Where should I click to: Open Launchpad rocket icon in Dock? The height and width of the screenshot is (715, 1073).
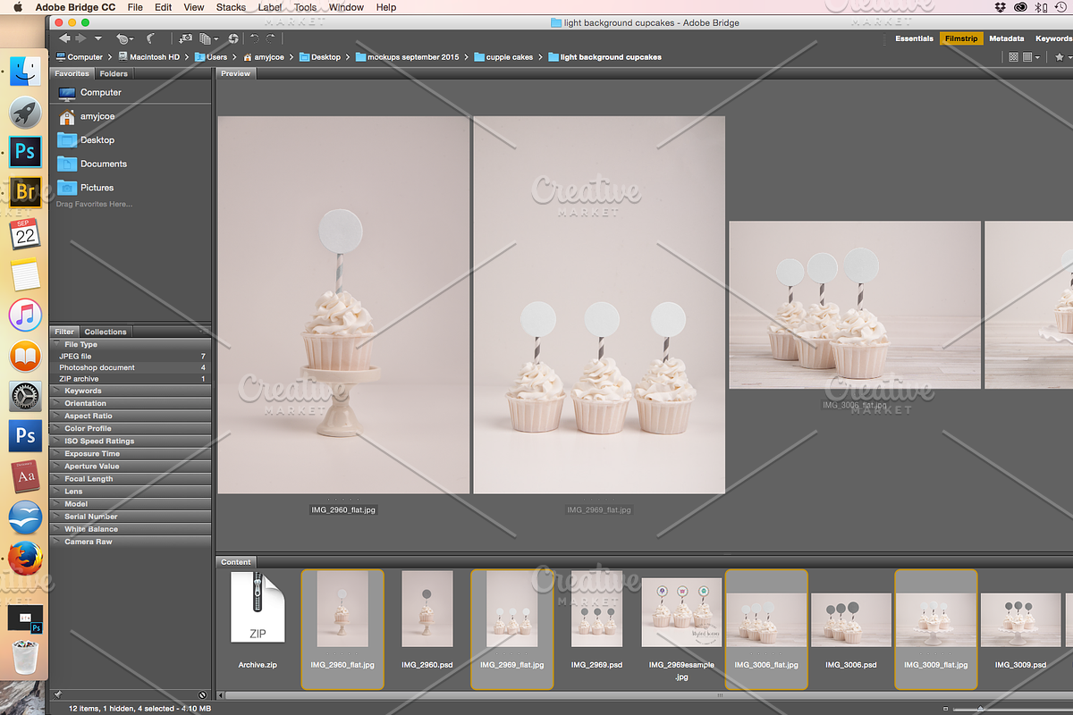point(25,112)
